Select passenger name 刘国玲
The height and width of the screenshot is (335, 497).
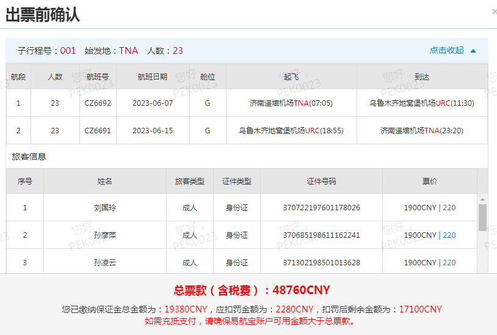104,208
